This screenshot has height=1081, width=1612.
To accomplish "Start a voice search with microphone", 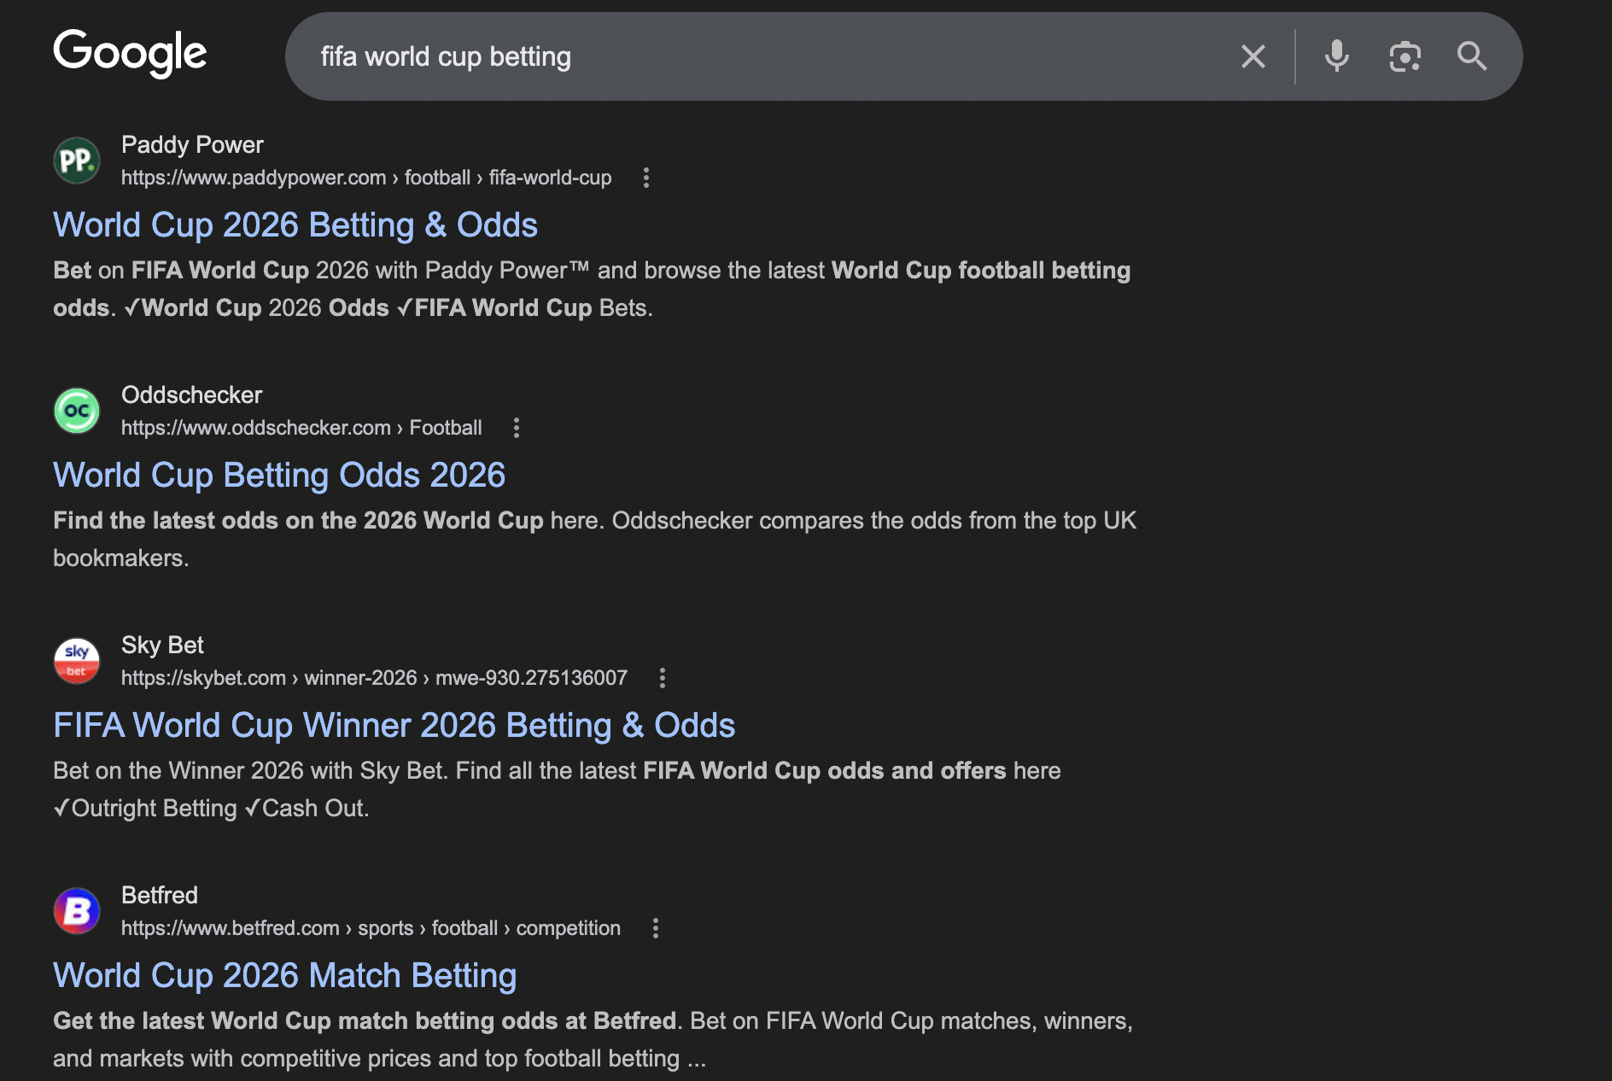I will [1336, 57].
